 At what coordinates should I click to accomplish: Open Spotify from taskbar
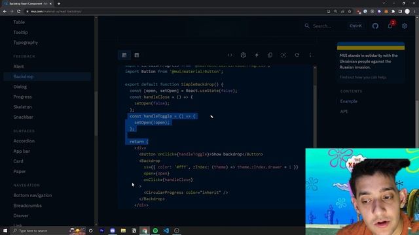[x=155, y=230]
